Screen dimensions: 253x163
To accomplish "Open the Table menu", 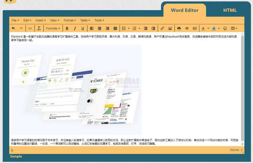I will 85,20.
